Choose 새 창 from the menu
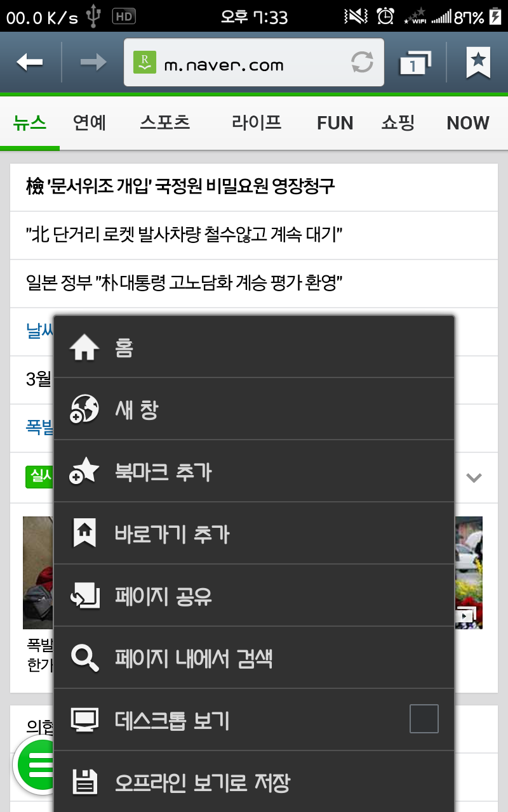508x812 pixels. [254, 409]
